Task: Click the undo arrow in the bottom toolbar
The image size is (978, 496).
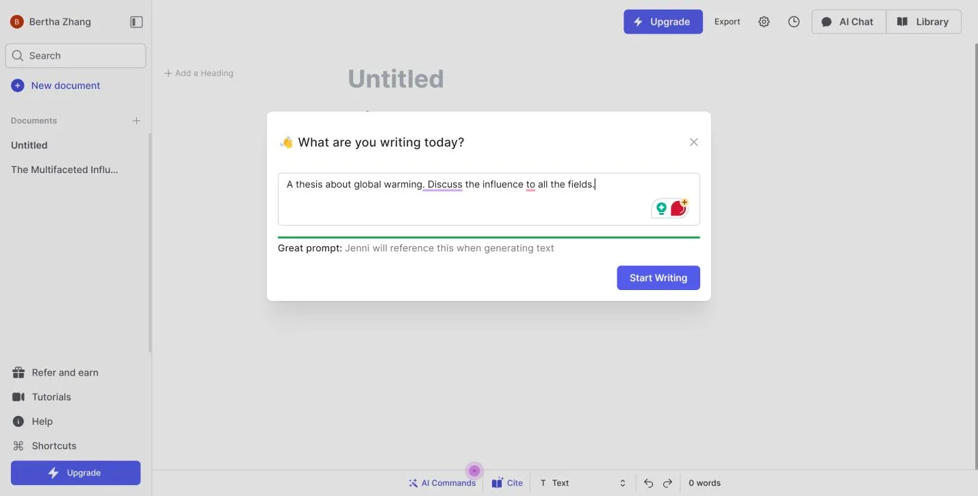Action: (x=647, y=482)
